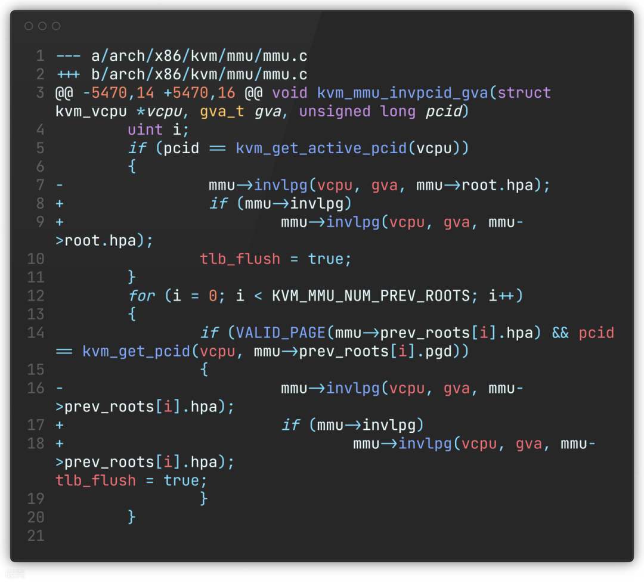Click line number 1 in the gutter
Image resolution: width=644 pixels, height=586 pixels.
click(x=40, y=56)
